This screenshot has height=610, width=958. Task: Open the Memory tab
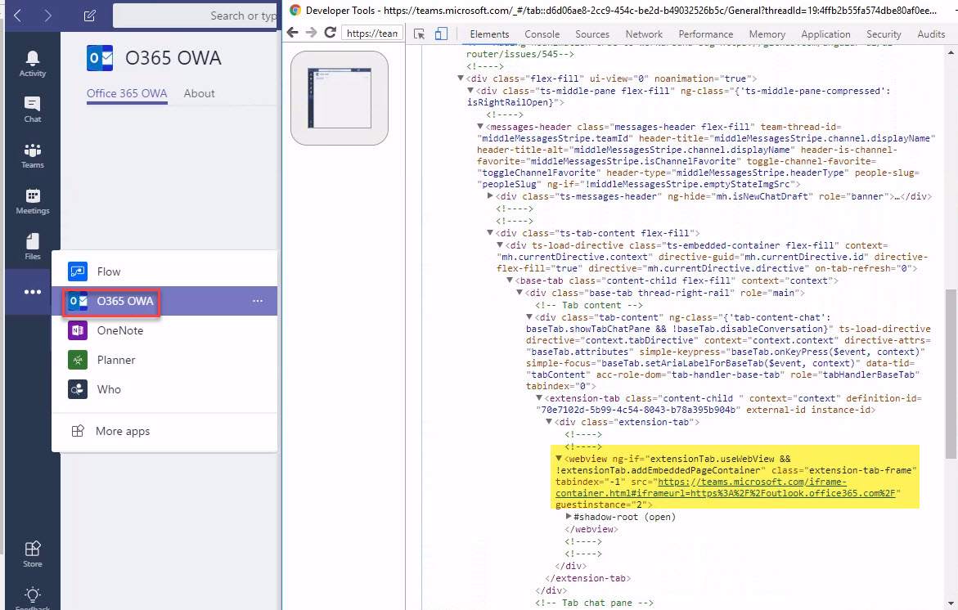pos(767,34)
